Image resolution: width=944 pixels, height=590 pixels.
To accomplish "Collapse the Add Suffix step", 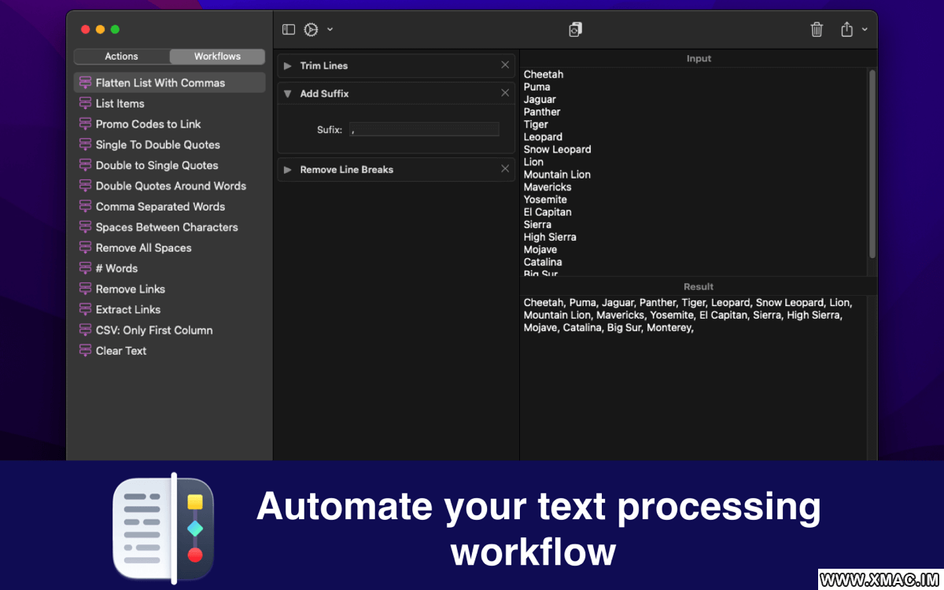I will point(288,94).
